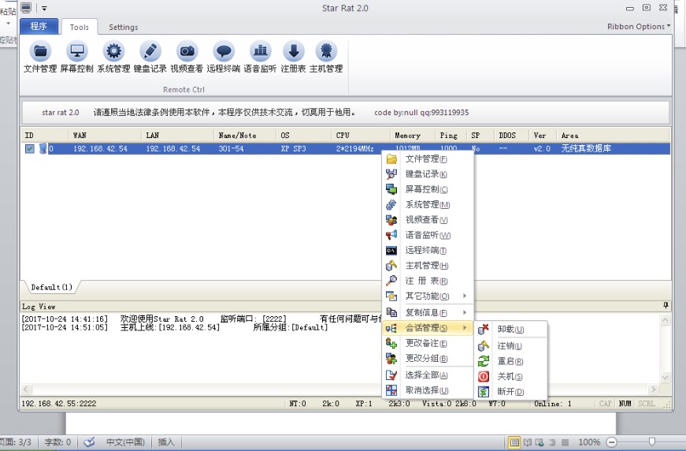The height and width of the screenshot is (451, 686).
Task: Start 键盘记录 keylogger ribbon icon
Action: (150, 57)
